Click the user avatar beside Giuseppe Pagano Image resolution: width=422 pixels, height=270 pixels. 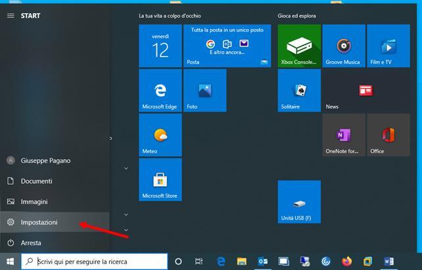tap(11, 160)
